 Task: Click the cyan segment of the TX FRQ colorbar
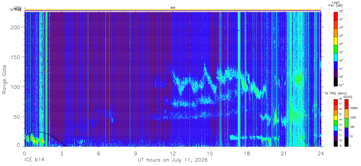point(335,128)
